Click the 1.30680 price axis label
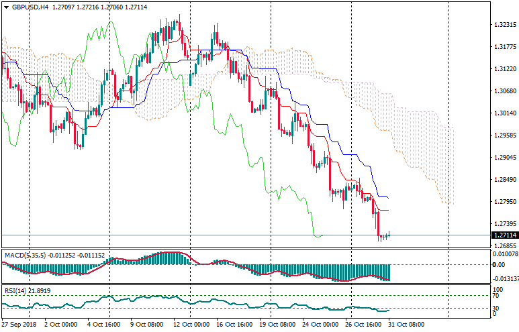Viewport: 519px width, 332px height. tap(504, 91)
